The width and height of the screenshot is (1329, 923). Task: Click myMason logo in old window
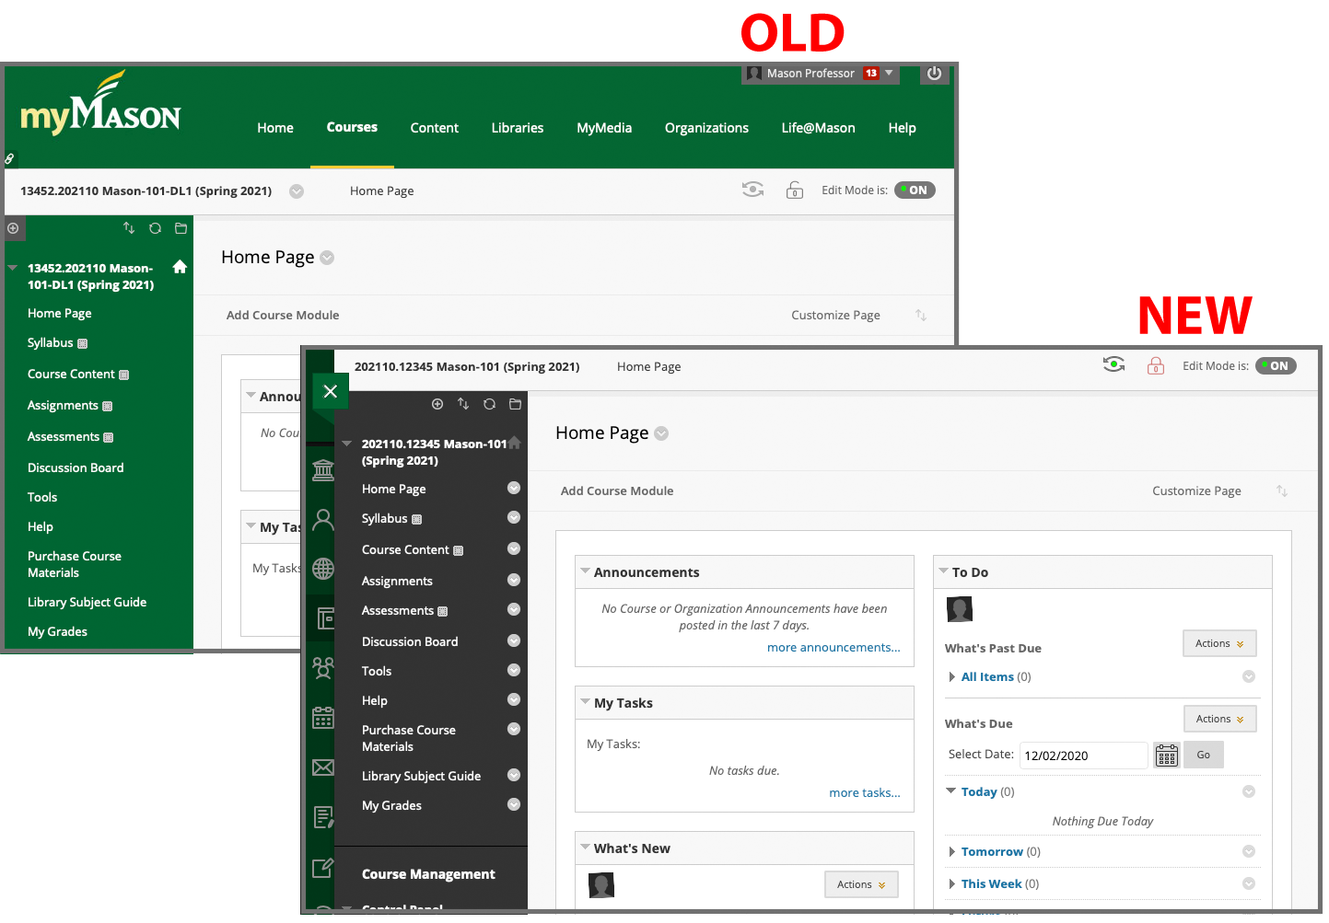pyautogui.click(x=100, y=103)
